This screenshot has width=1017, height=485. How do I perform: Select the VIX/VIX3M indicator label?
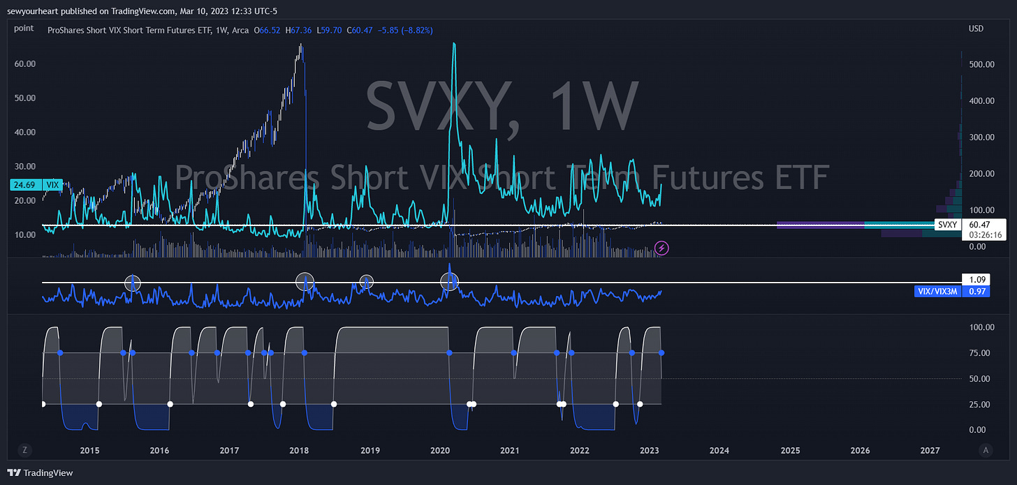(937, 292)
